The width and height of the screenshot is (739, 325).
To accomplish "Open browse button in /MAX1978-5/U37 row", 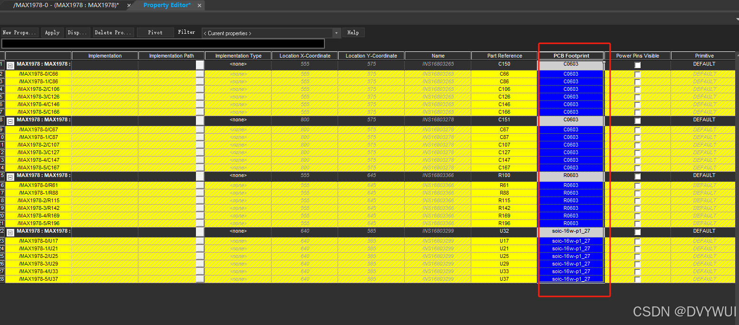I will 200,279.
